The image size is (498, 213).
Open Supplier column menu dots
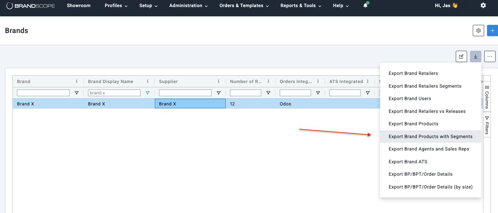point(219,82)
